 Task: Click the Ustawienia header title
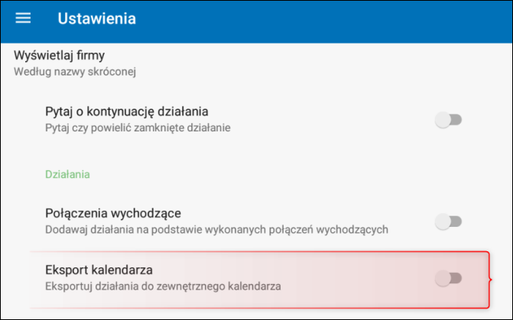point(96,18)
